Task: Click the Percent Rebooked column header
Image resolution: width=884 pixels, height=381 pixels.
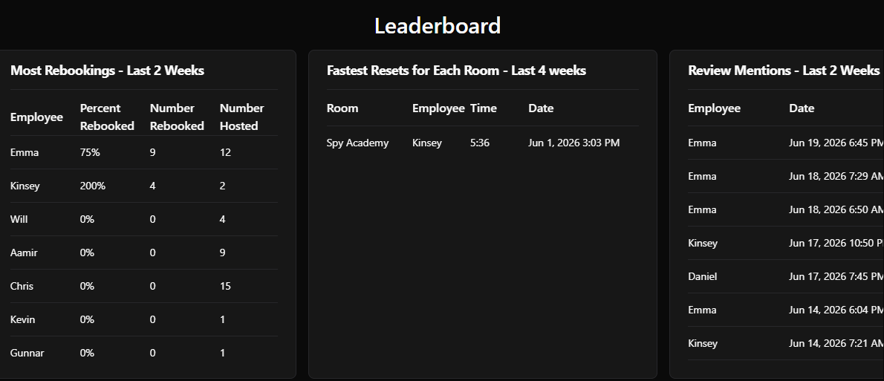Action: [x=107, y=117]
